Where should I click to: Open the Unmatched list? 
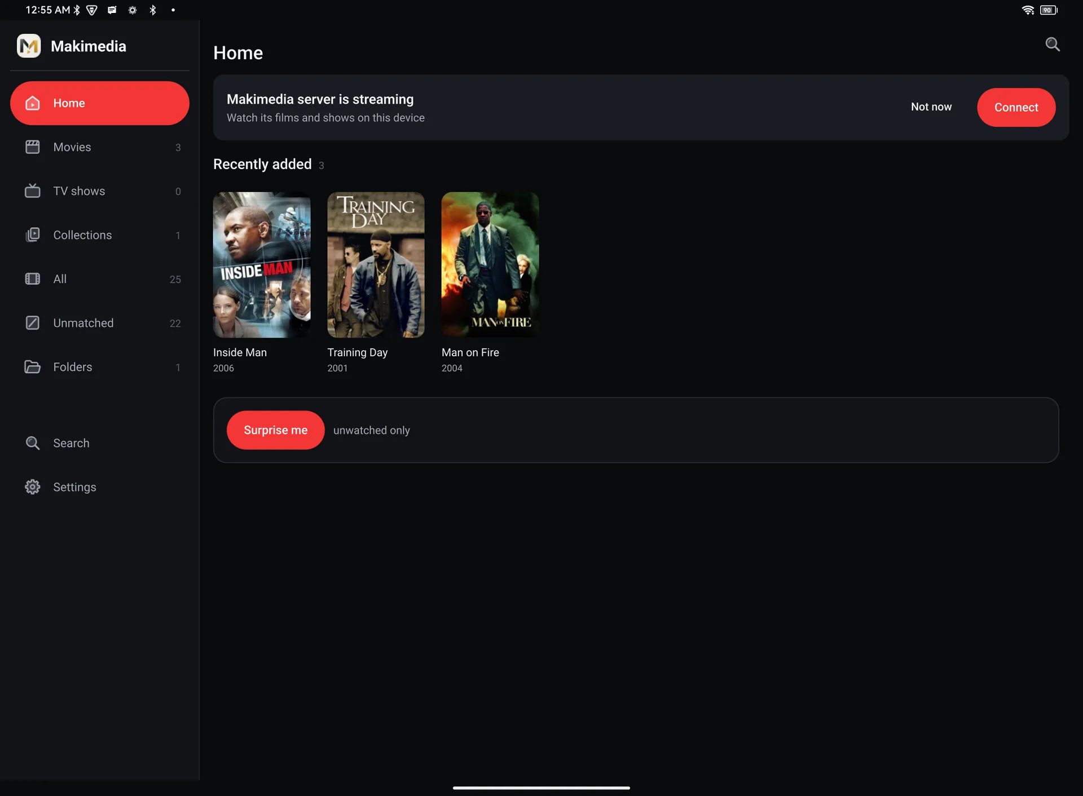(x=100, y=323)
